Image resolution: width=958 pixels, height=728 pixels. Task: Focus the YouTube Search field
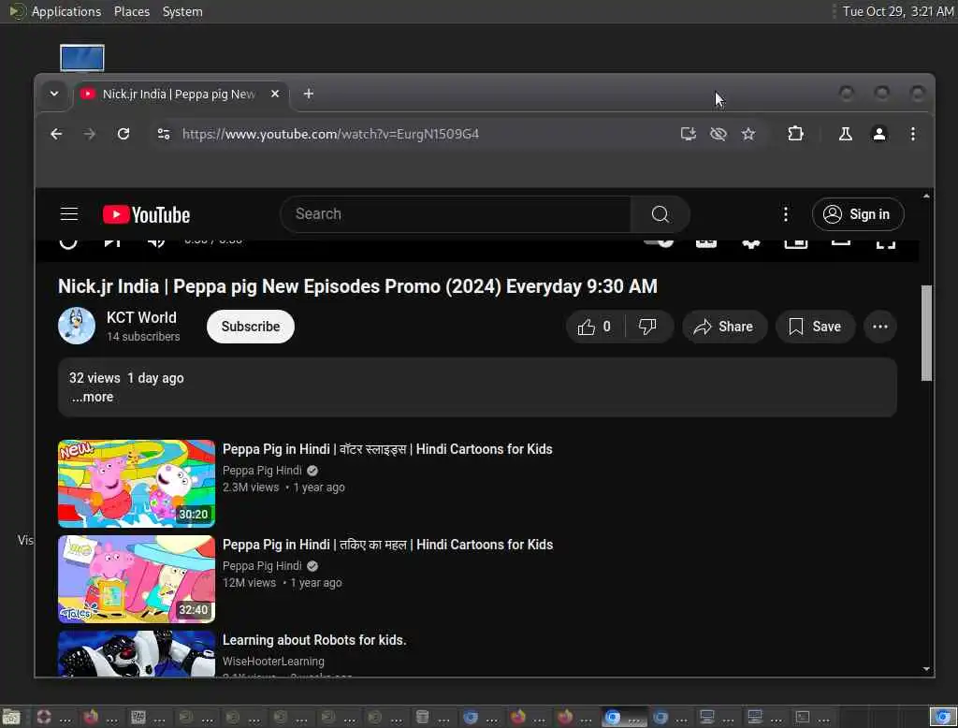point(456,214)
